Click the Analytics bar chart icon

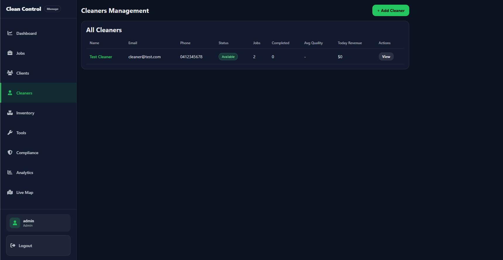(x=10, y=172)
